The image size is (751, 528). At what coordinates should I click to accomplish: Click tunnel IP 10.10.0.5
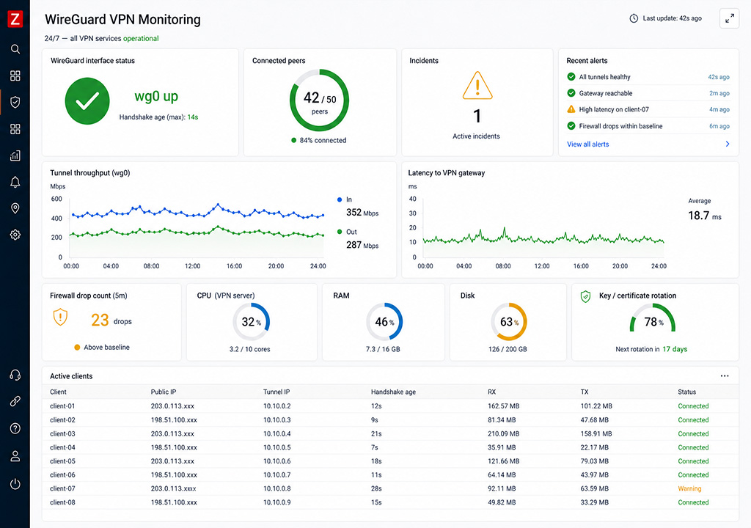[x=276, y=447]
